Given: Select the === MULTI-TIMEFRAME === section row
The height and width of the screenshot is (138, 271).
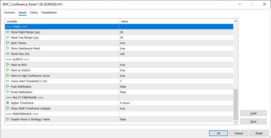Looking at the screenshot, I should (x=119, y=97).
